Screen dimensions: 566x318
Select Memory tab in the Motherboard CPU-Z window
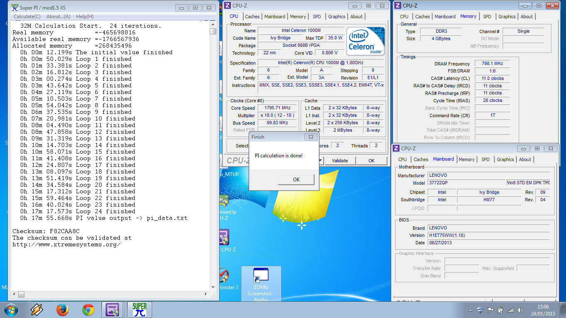pos(467,159)
